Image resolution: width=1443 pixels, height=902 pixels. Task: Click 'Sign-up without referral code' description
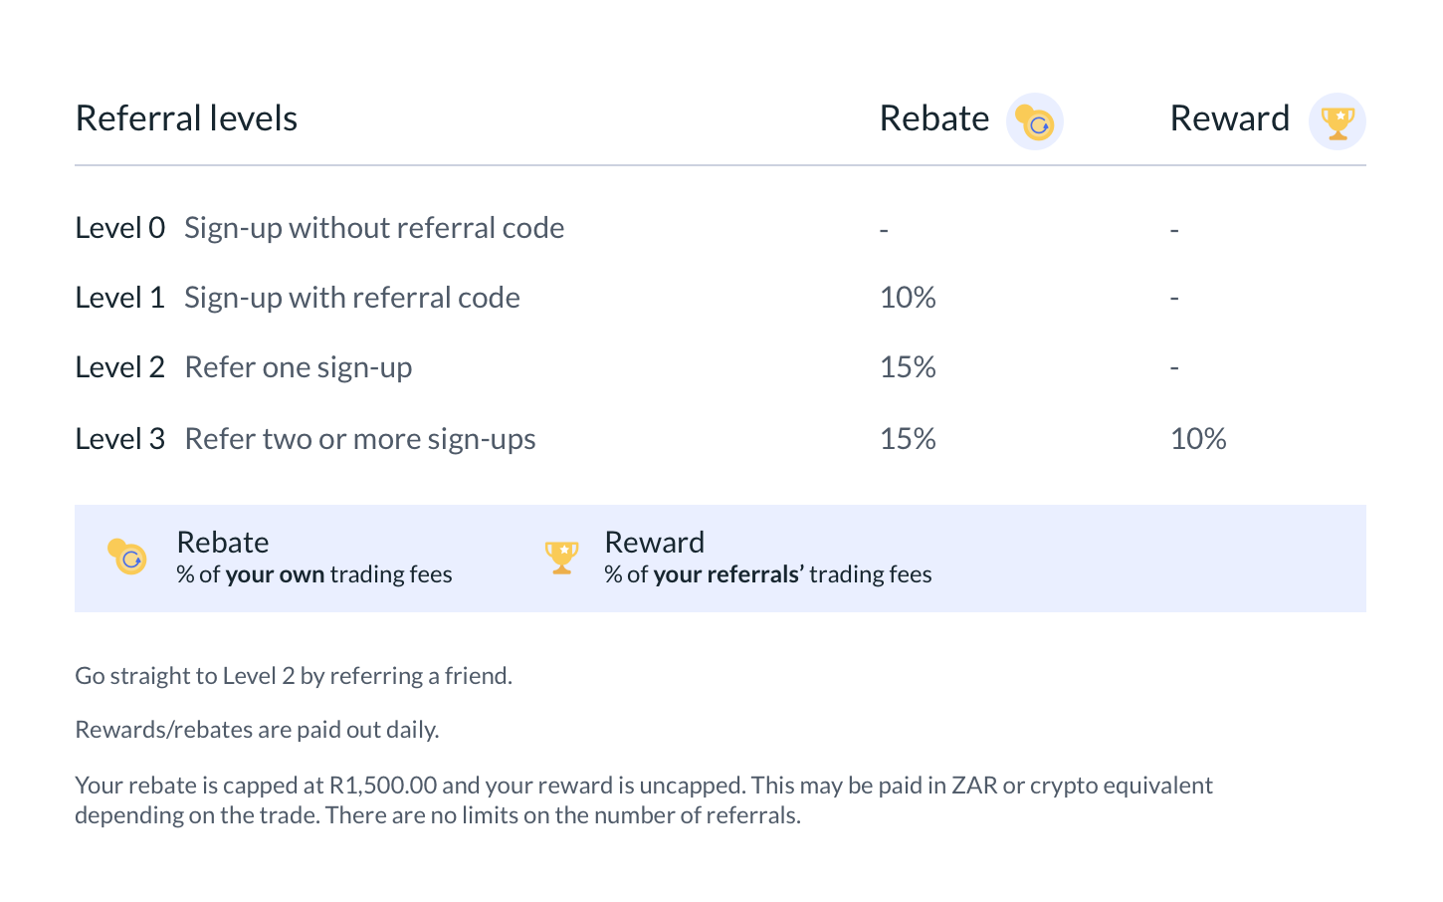[374, 228]
